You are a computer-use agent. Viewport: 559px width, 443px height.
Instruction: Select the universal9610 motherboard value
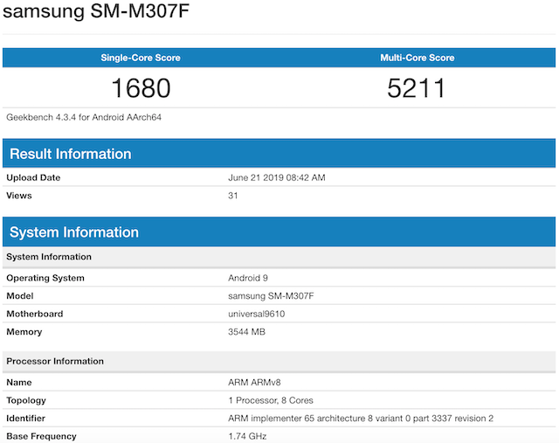pos(258,314)
